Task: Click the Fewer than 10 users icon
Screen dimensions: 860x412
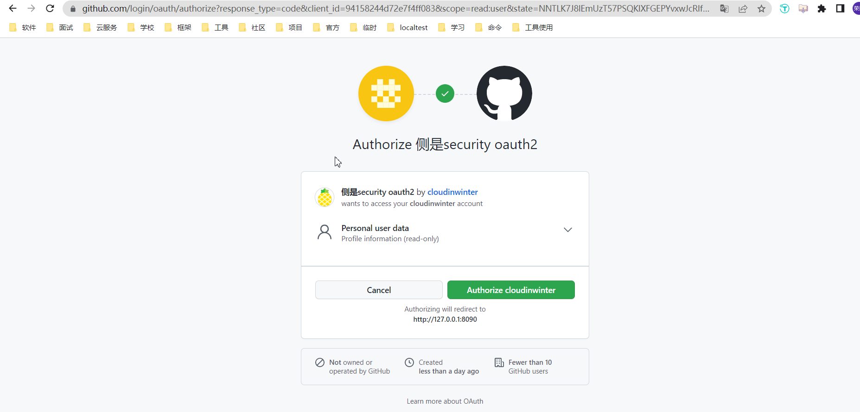Action: 499,362
